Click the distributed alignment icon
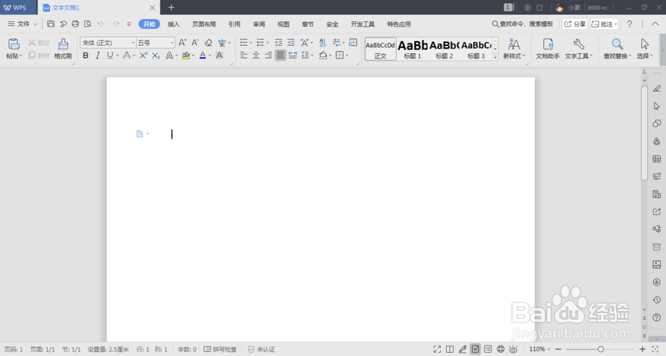Image resolution: width=666 pixels, height=356 pixels. 292,56
